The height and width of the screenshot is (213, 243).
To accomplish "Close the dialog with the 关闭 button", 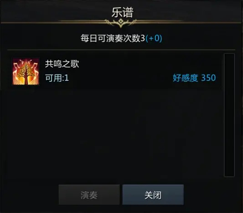I will tap(153, 195).
